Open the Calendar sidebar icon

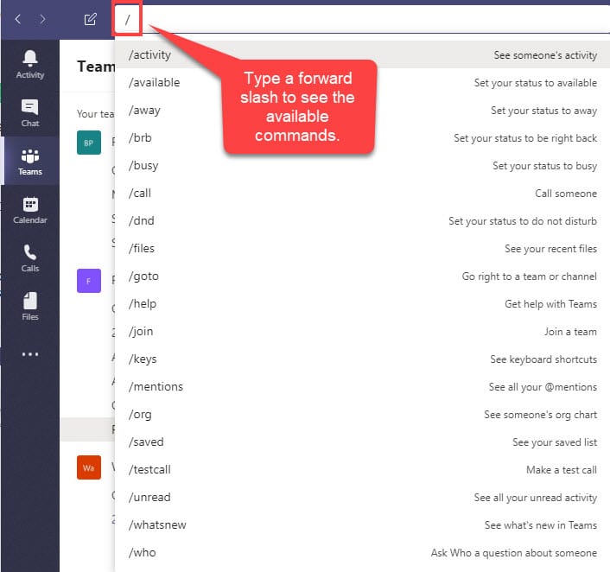(x=30, y=209)
